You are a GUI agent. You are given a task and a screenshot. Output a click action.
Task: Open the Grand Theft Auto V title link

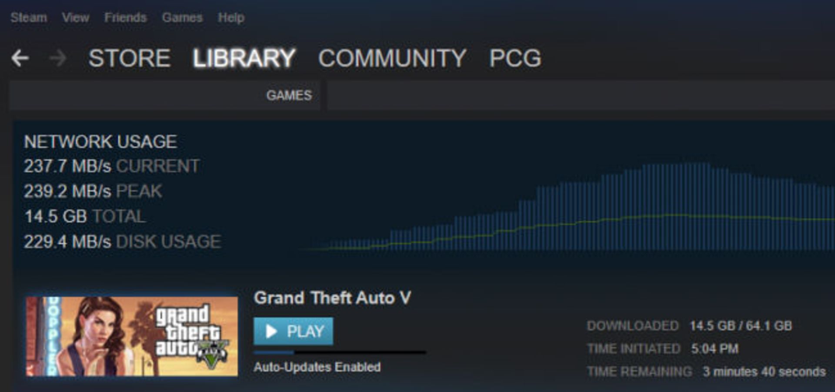click(x=332, y=298)
